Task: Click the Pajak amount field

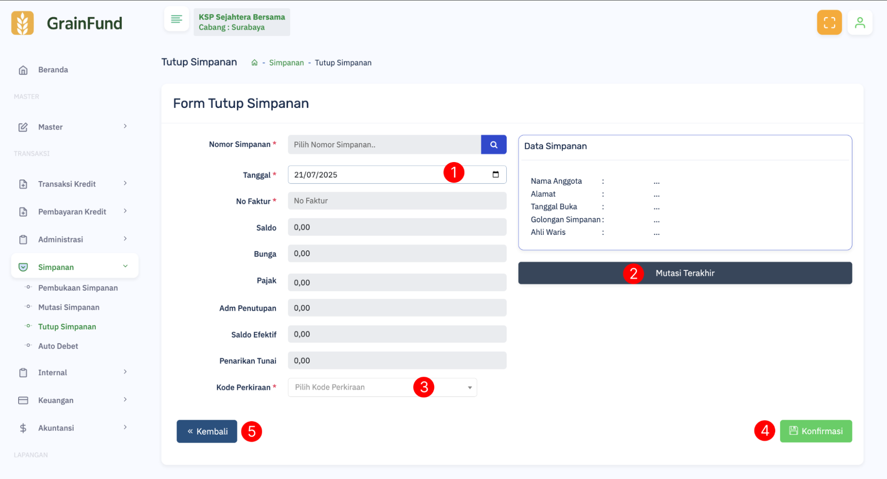Action: pyautogui.click(x=397, y=282)
